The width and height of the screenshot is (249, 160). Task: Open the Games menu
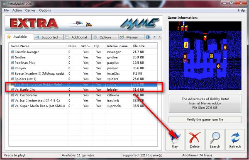pos(30,10)
